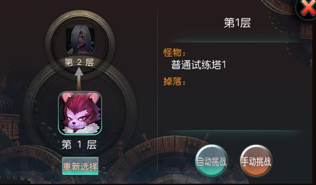The height and width of the screenshot is (185, 316).
Task: Start the teal 自动挑战 auto challenge
Action: (212, 161)
